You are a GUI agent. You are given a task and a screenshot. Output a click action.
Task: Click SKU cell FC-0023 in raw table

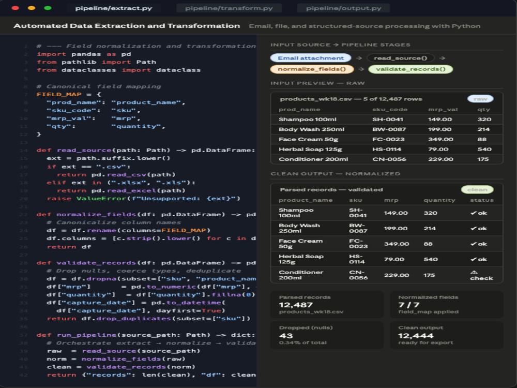click(388, 139)
